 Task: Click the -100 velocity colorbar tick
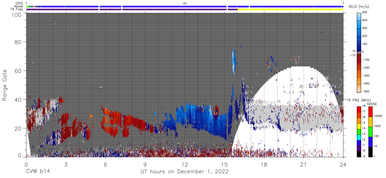click(x=366, y=60)
